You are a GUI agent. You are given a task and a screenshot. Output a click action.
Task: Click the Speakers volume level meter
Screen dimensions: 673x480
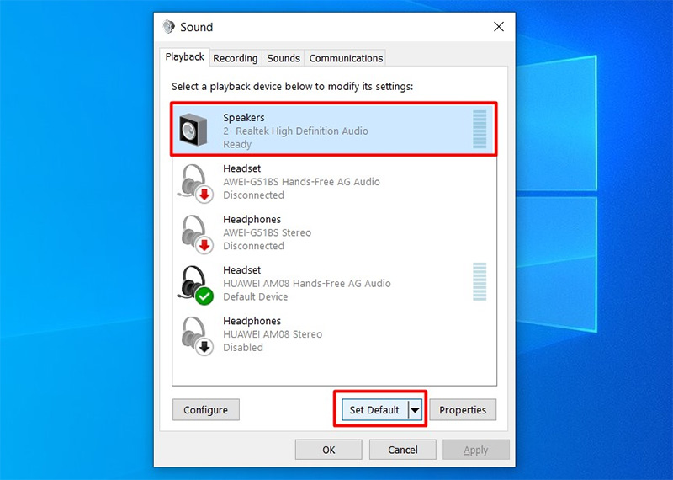point(480,130)
